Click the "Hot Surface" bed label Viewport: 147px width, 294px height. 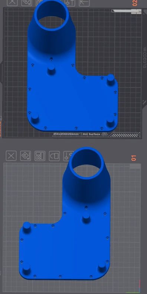(91, 134)
